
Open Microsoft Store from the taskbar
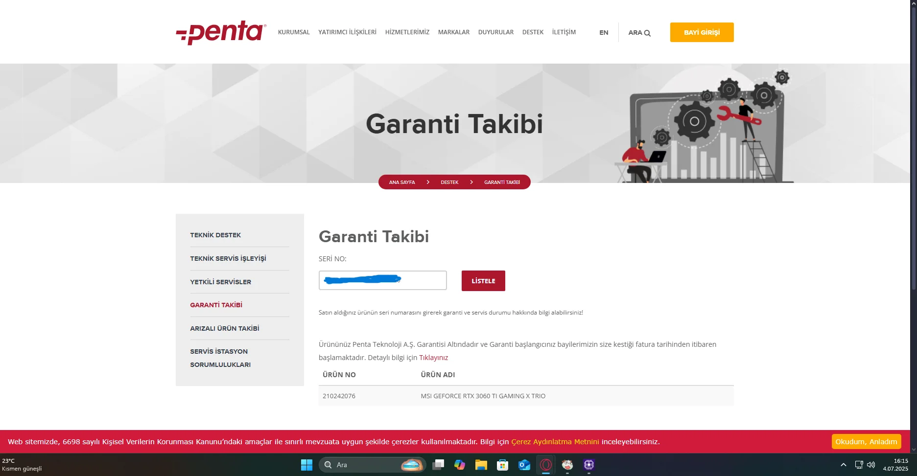click(503, 465)
